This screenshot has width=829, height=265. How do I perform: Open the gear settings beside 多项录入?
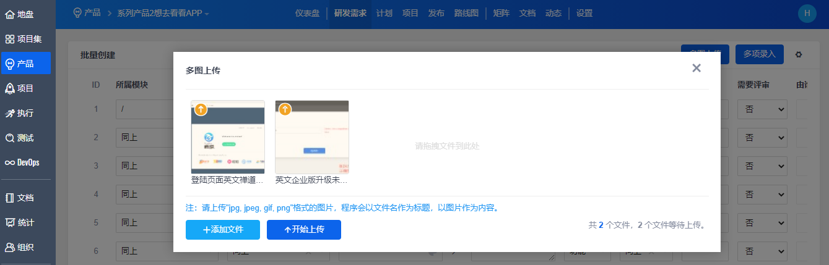click(799, 54)
